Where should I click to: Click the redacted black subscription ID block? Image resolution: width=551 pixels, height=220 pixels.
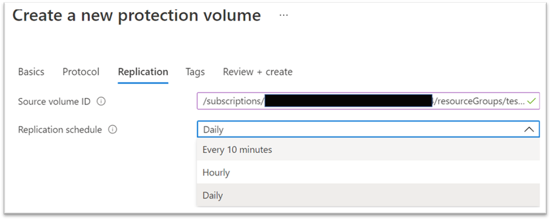point(347,101)
